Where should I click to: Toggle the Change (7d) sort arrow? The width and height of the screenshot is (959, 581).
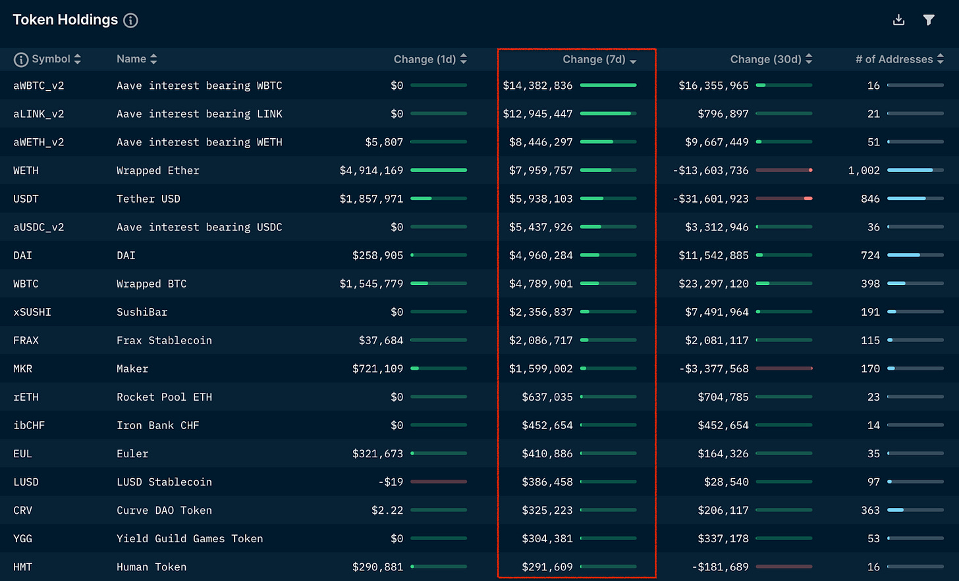click(633, 61)
